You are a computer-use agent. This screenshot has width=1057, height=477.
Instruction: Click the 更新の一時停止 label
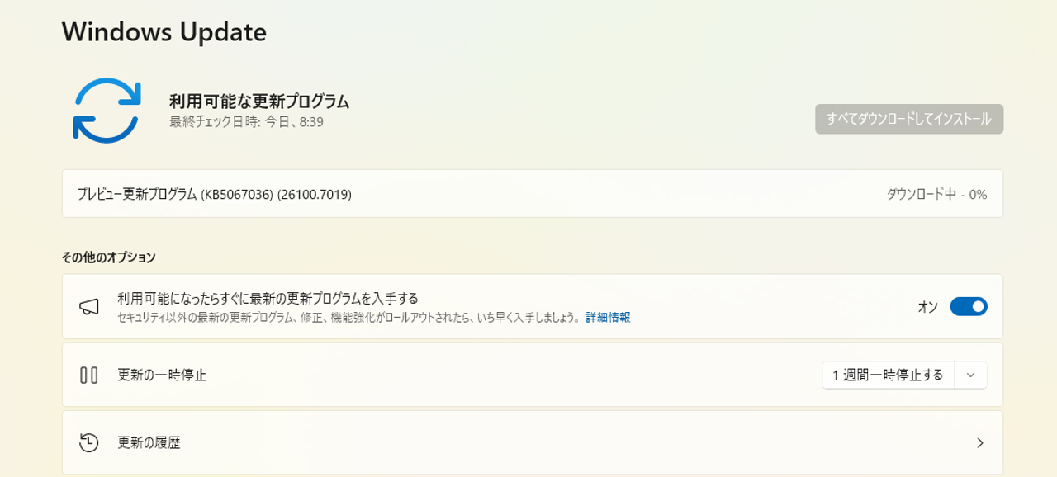click(162, 375)
